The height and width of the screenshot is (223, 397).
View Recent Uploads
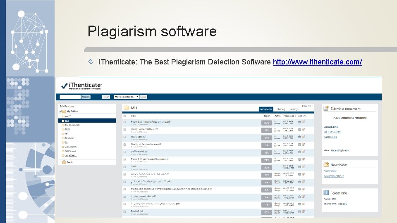click(340, 150)
